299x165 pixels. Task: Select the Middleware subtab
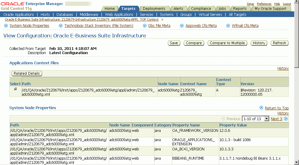point(89,14)
